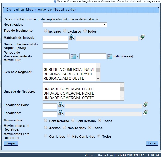
Task: Click the Limpar button
Action: [10, 143]
